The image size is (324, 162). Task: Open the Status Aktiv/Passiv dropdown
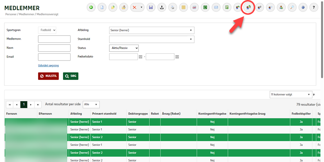click(124, 48)
